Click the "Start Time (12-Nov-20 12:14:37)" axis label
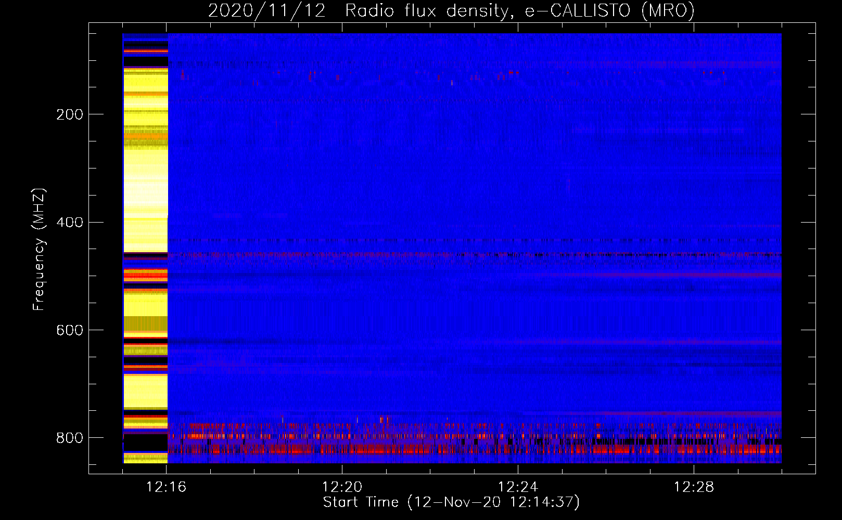842x520 pixels. click(x=451, y=502)
